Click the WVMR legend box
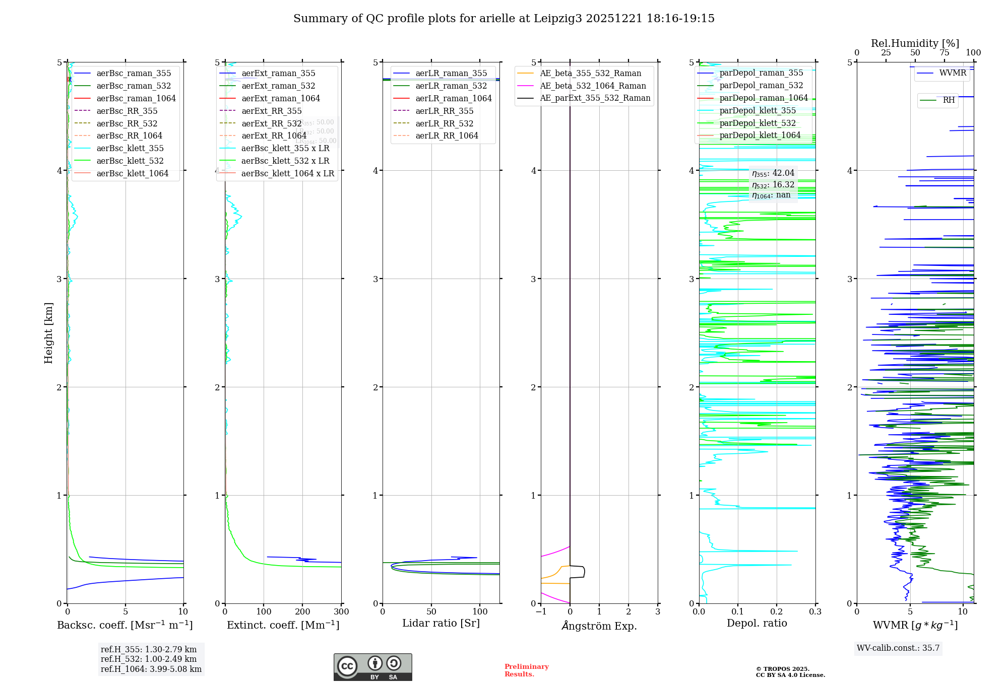Viewport: 1008px width, 685px height. point(941,73)
